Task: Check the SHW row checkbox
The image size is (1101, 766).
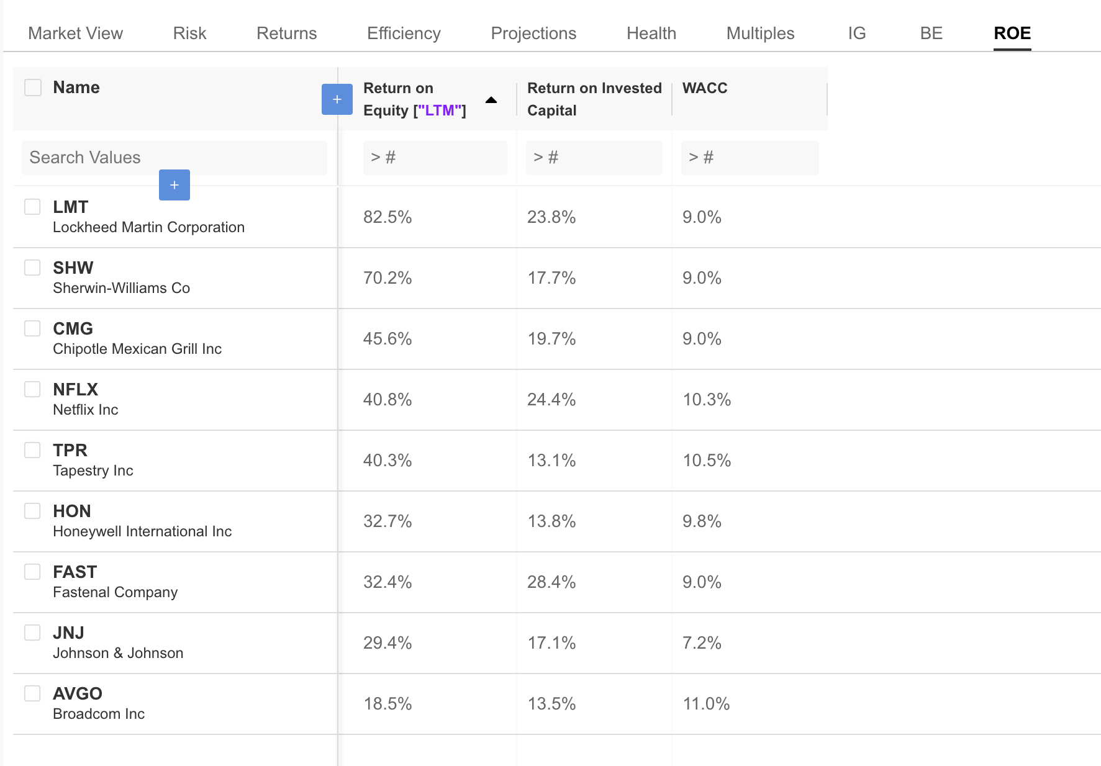Action: click(x=32, y=268)
